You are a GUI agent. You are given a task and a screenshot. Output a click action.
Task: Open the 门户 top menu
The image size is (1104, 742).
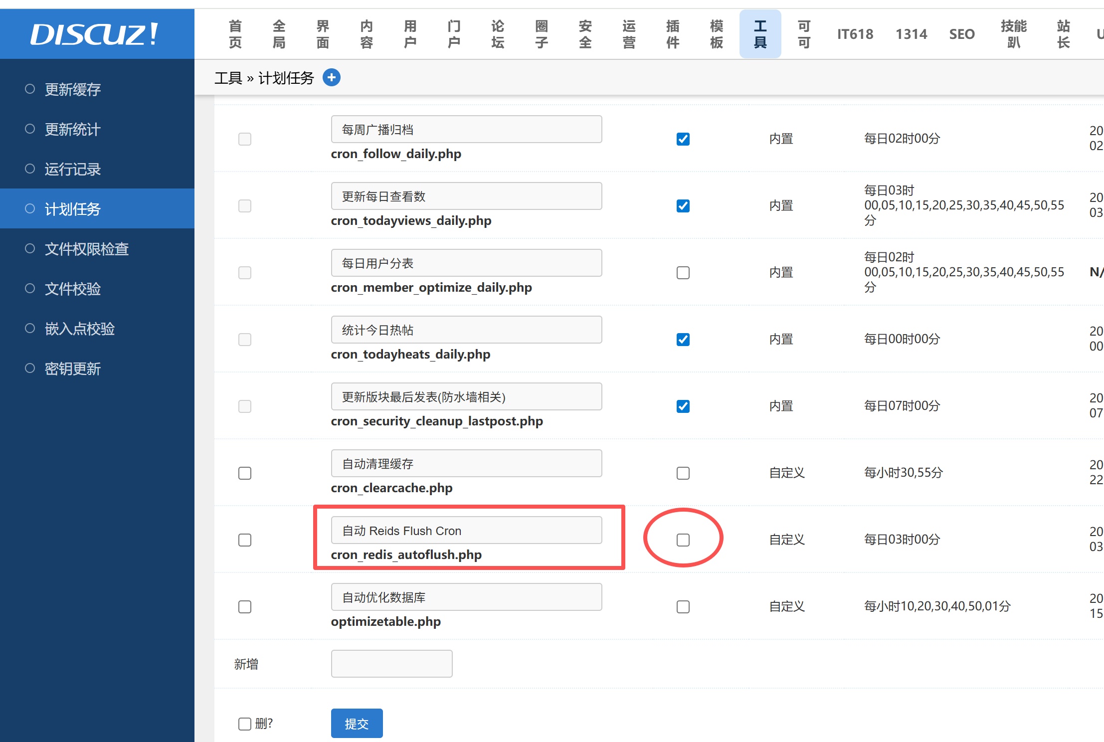point(454,34)
